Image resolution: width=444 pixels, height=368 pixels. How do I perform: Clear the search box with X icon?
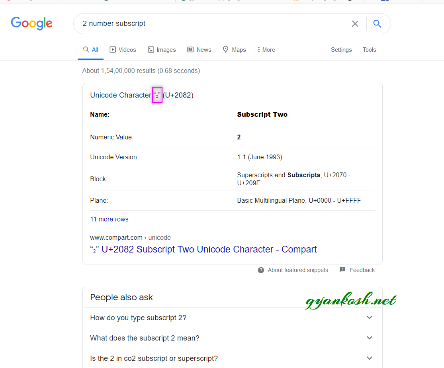[x=355, y=23]
